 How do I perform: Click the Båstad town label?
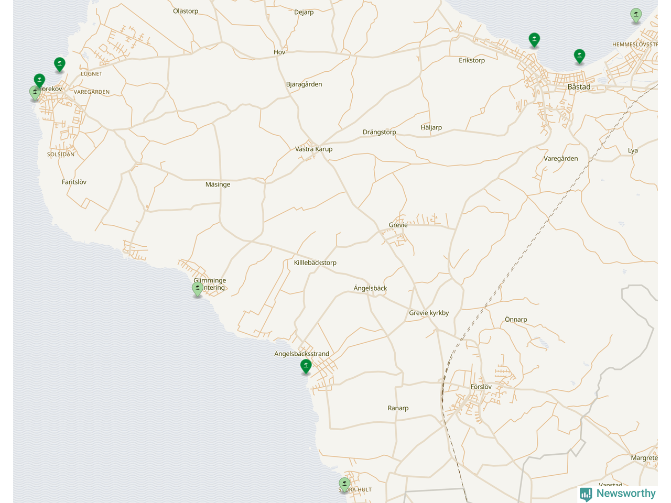579,87
